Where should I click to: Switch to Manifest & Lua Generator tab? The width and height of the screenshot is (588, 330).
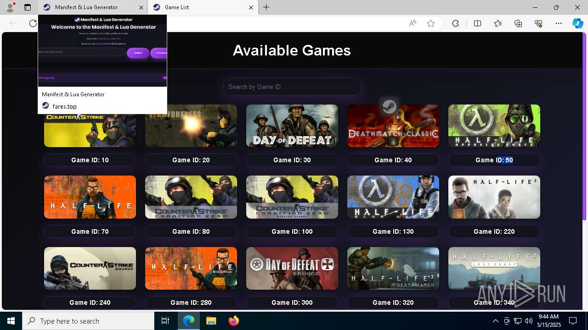coord(92,7)
